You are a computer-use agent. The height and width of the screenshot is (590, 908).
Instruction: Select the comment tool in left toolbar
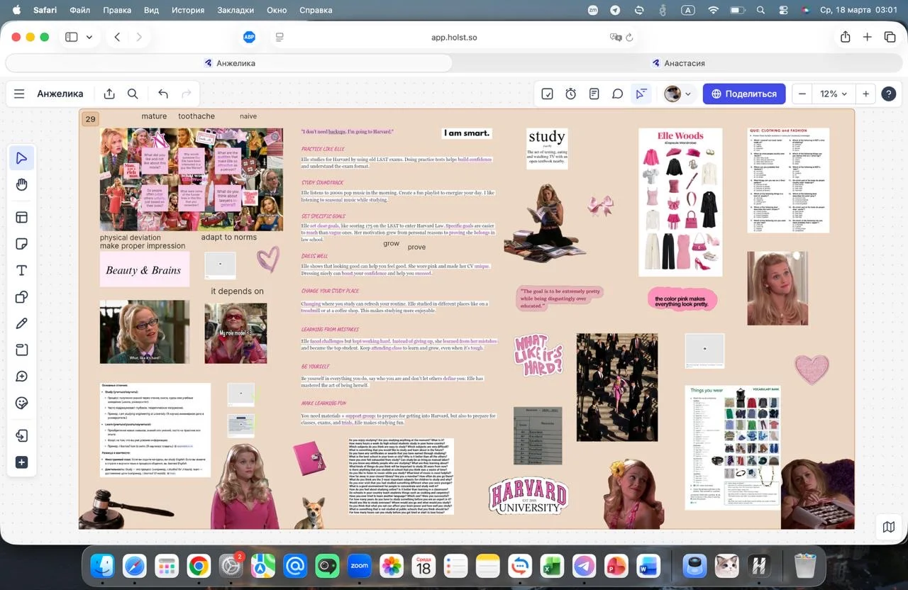pos(21,377)
